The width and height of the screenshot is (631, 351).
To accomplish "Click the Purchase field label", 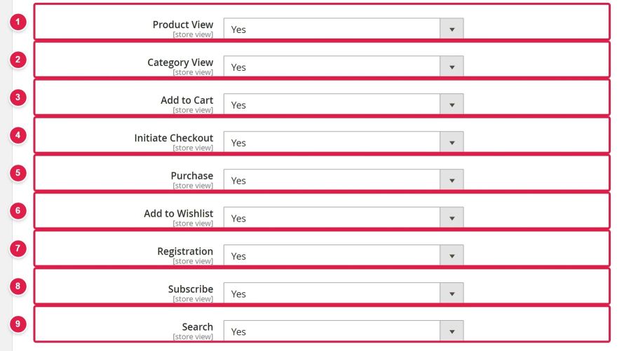I will (192, 176).
